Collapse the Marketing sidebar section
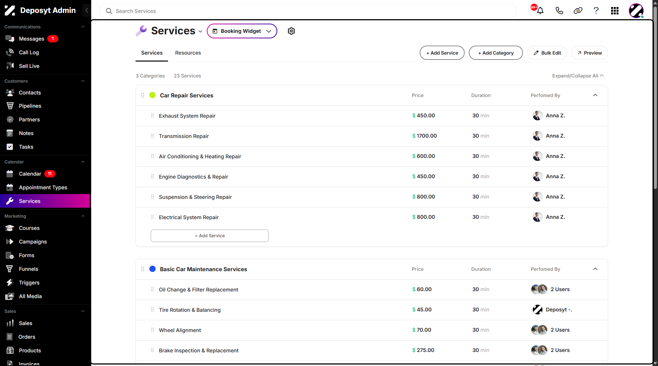Image resolution: width=658 pixels, height=366 pixels. pyautogui.click(x=83, y=216)
